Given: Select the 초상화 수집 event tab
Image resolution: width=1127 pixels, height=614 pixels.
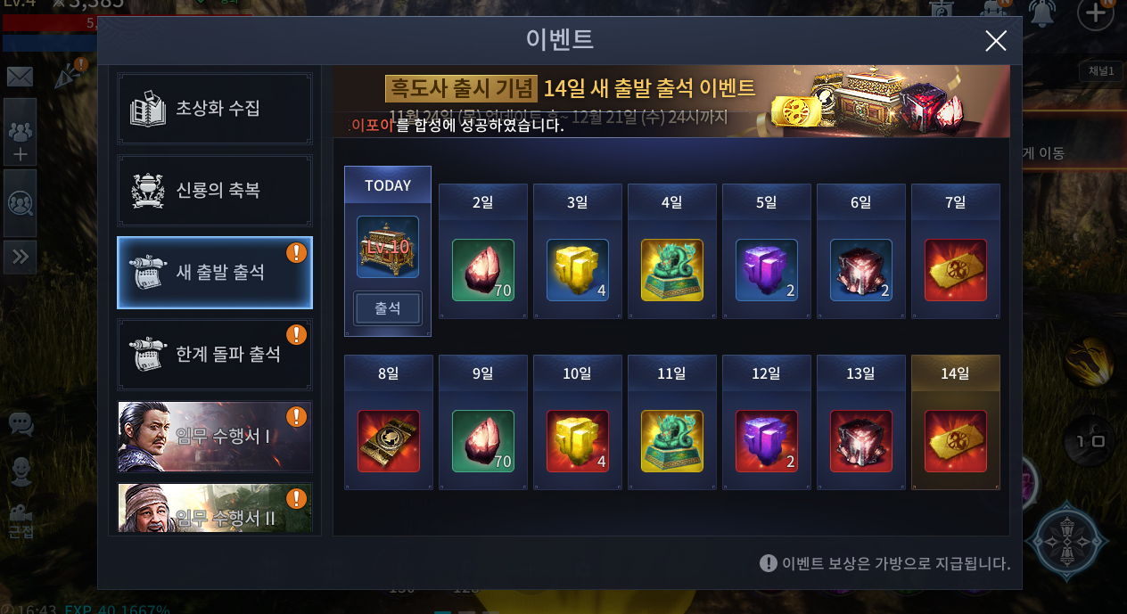Looking at the screenshot, I should click(x=215, y=109).
